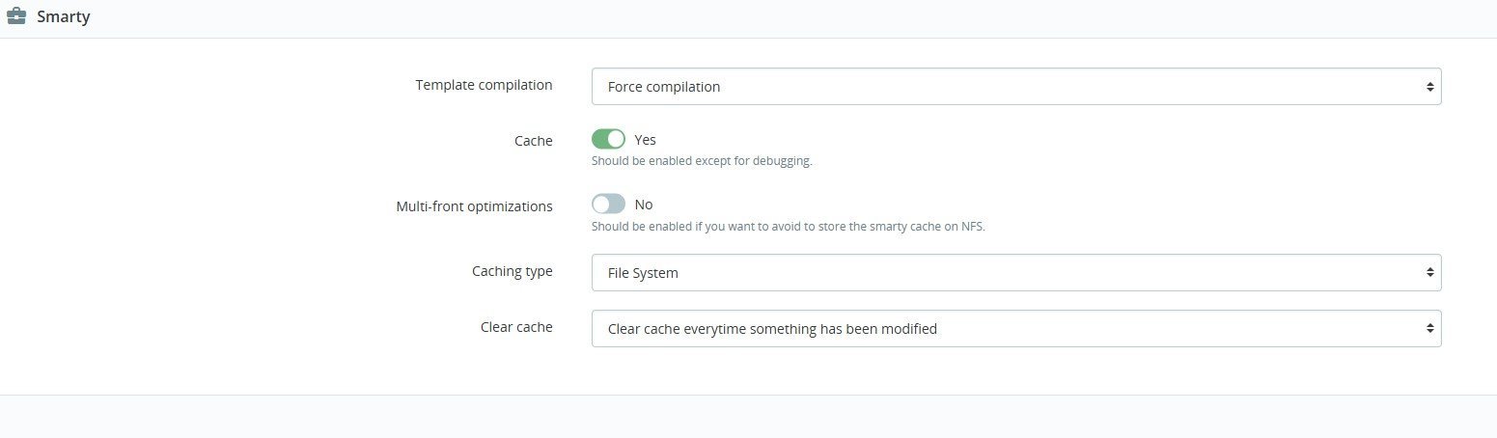Click the Caching type field label

click(512, 271)
